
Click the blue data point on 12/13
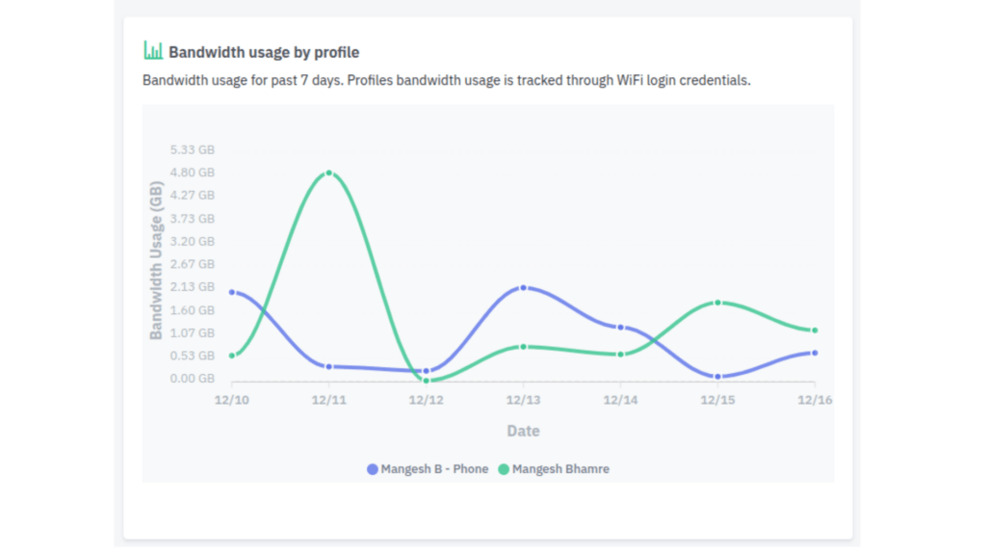523,288
